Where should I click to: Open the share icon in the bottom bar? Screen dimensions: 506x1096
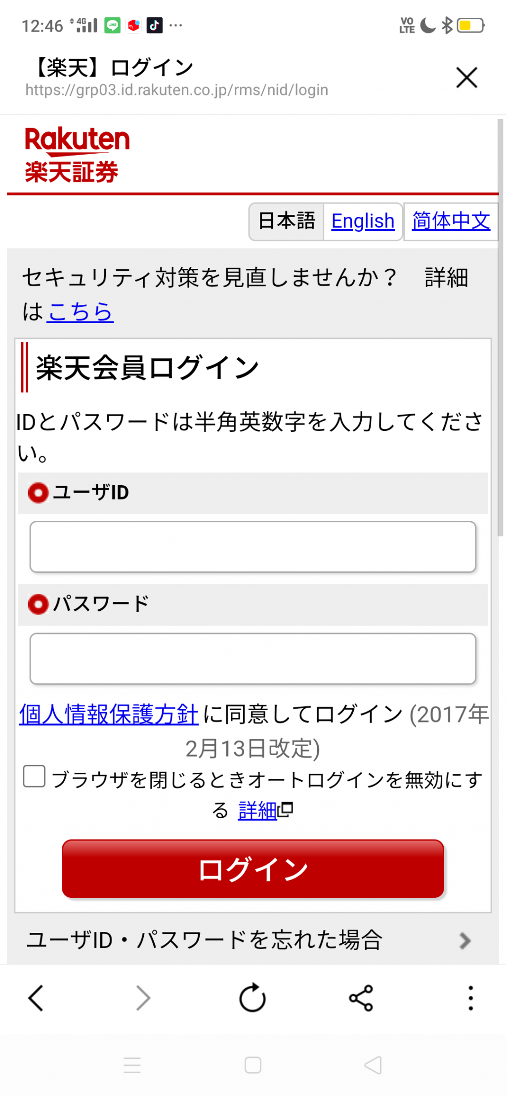[x=361, y=998]
